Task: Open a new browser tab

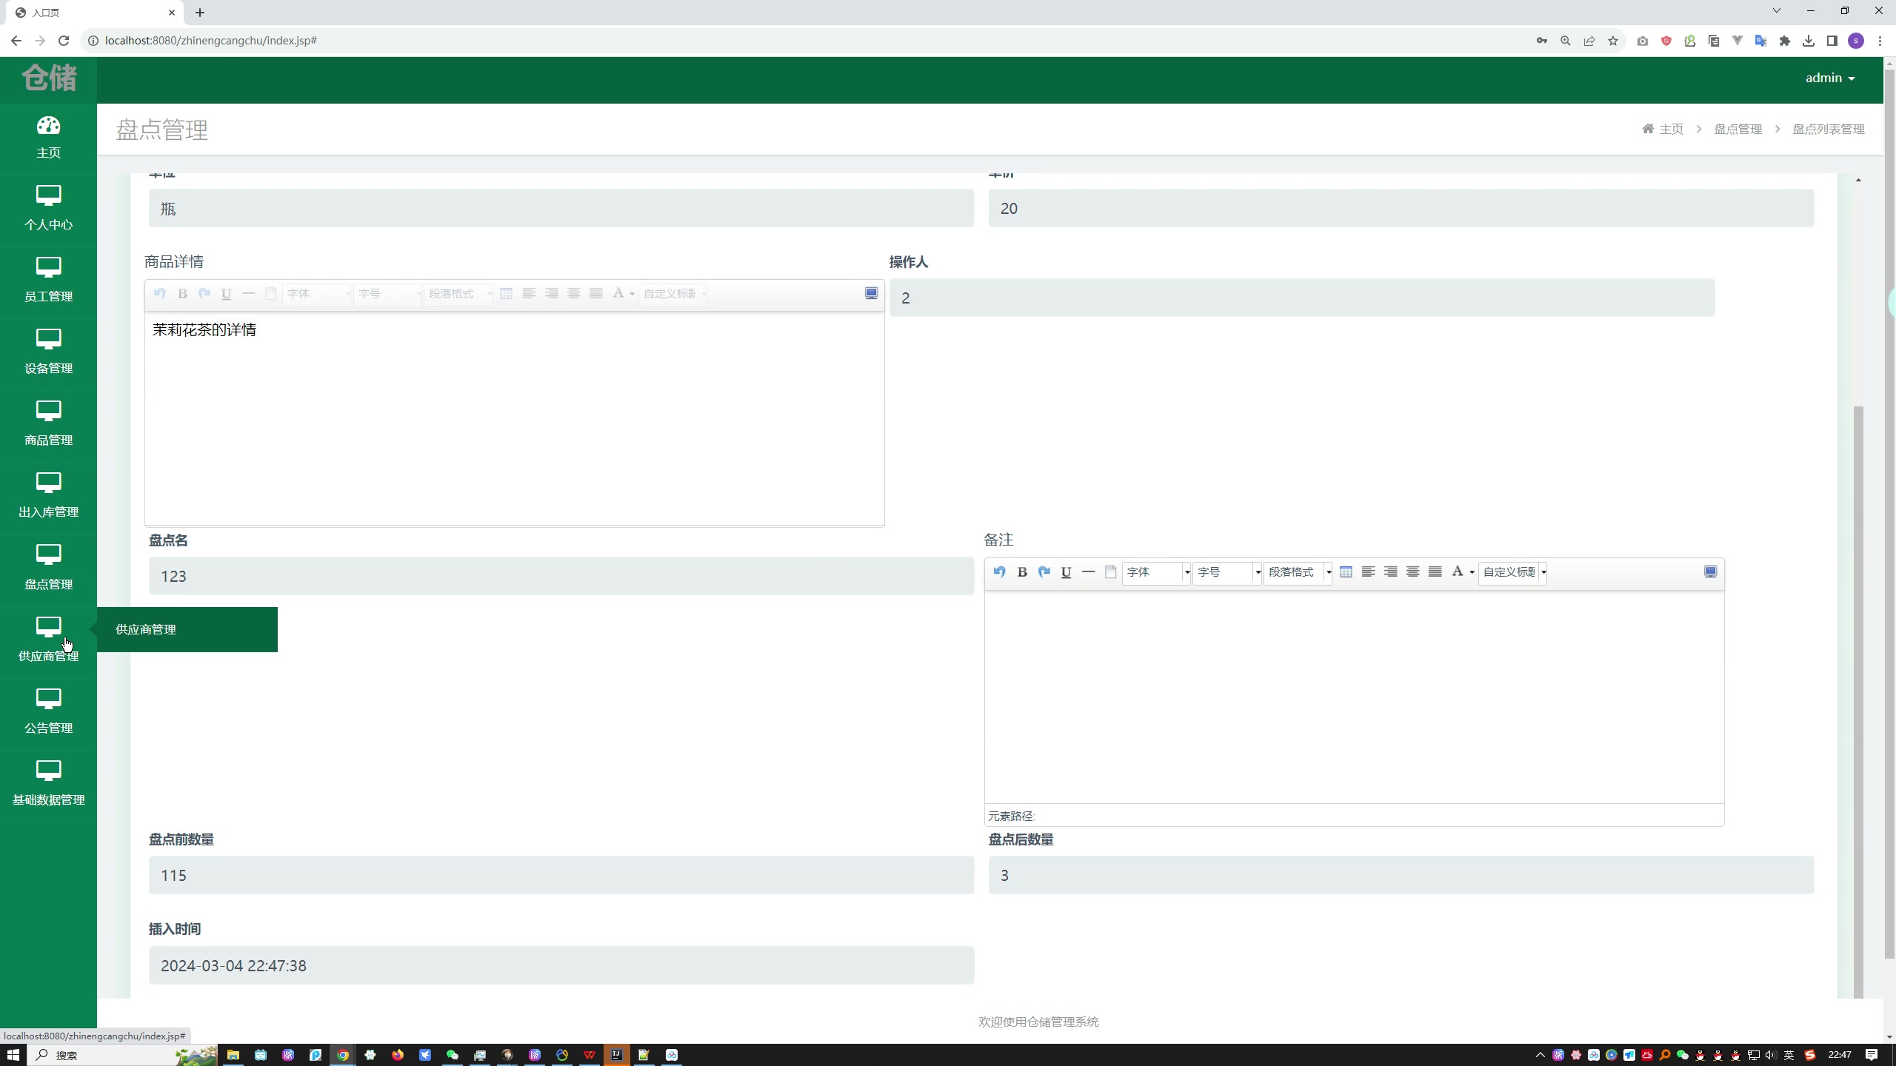Action: point(200,13)
